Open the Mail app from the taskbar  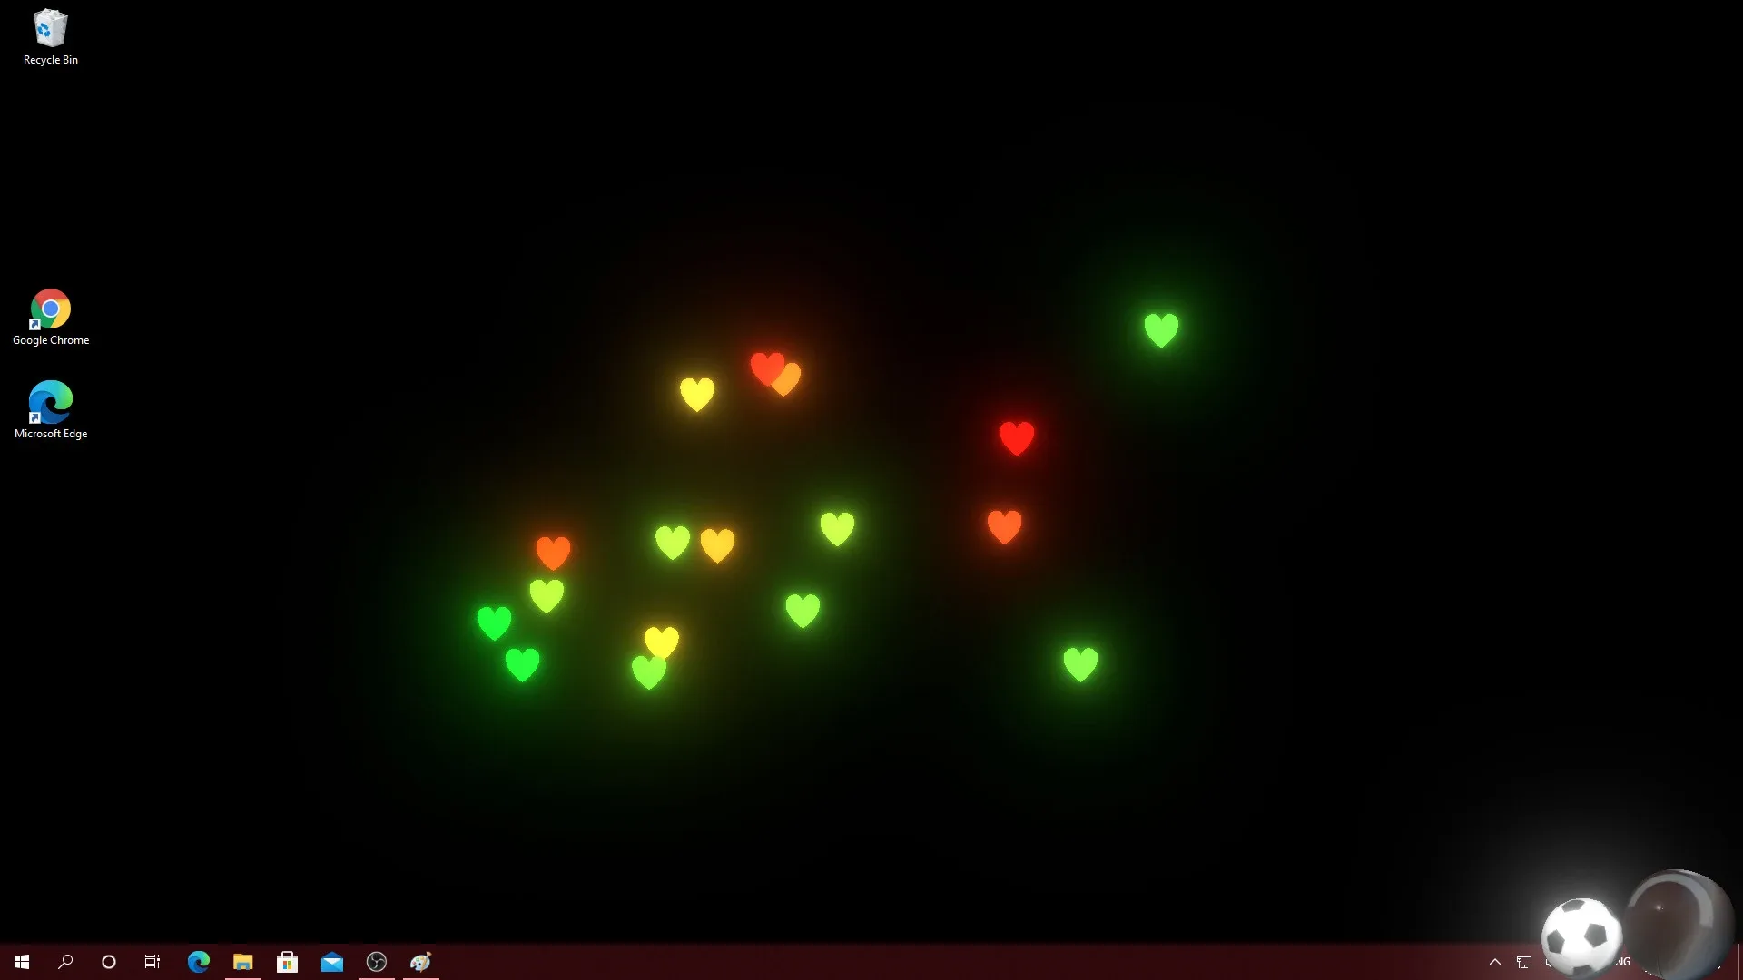[x=331, y=962]
